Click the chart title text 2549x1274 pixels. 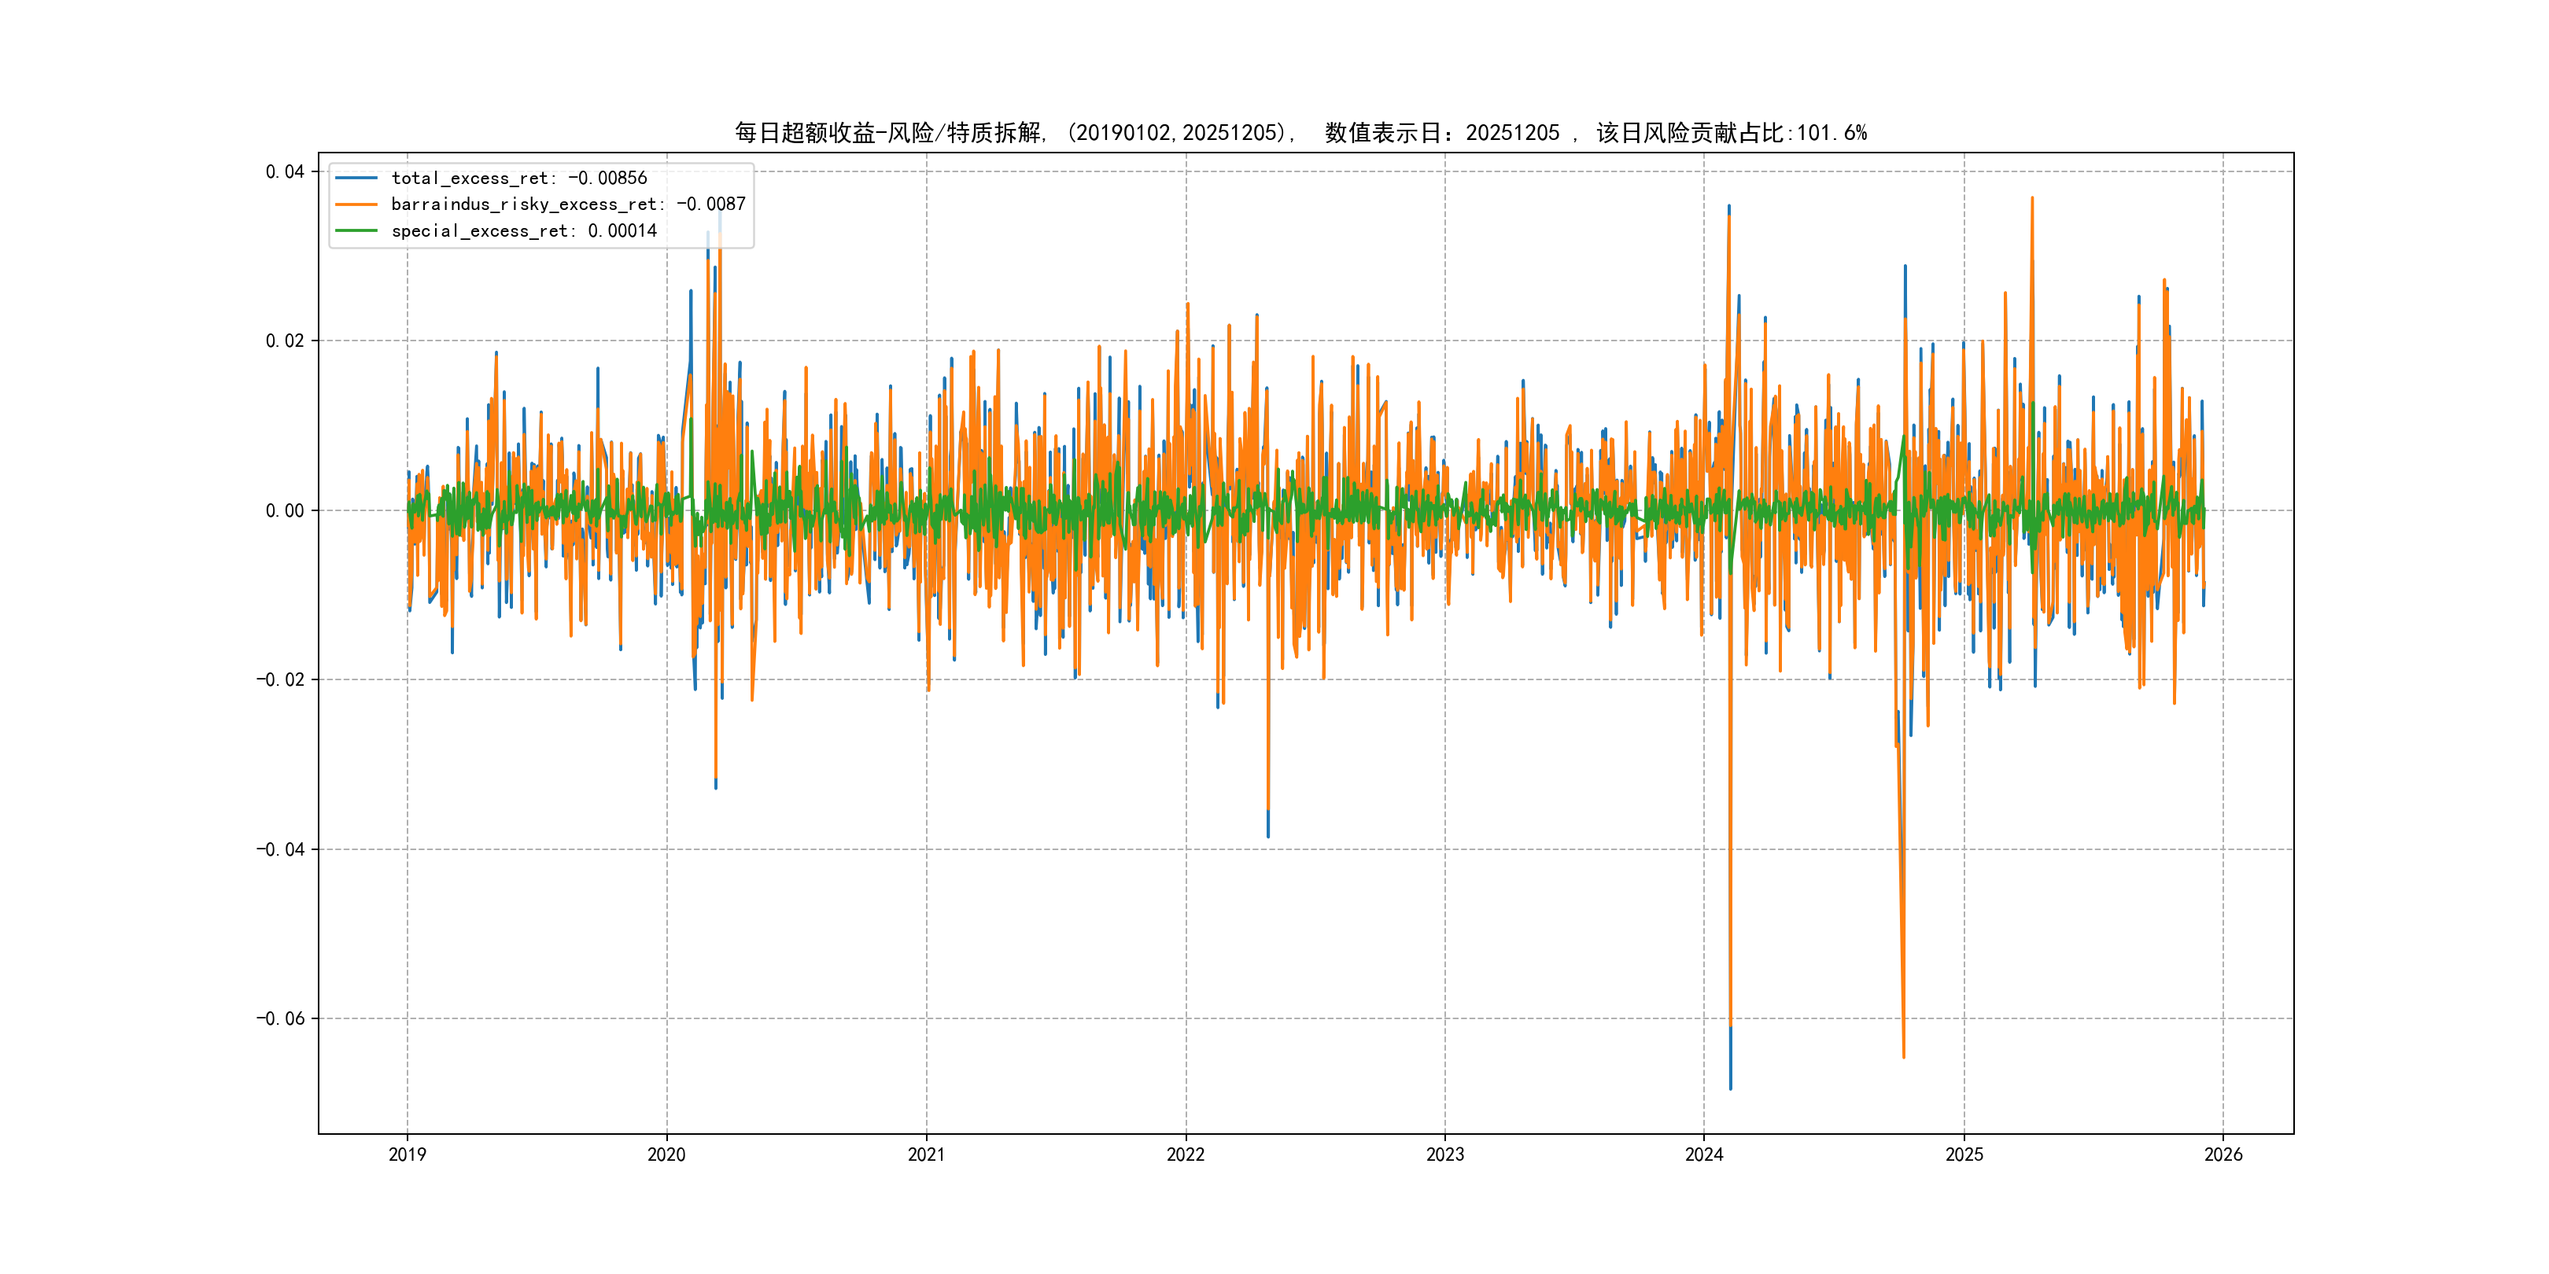point(1300,133)
